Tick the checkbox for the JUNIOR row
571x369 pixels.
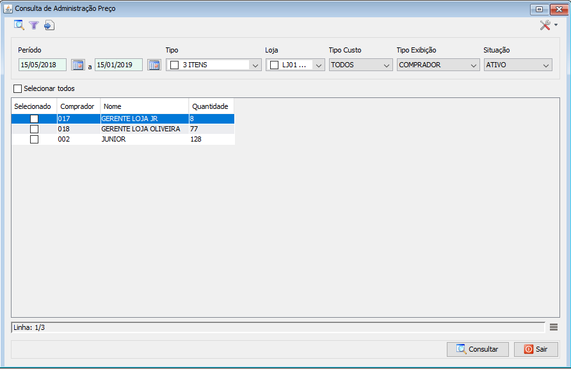pos(34,139)
